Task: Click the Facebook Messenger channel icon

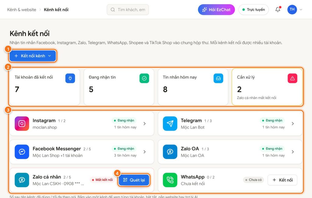Action: pyautogui.click(x=22, y=152)
